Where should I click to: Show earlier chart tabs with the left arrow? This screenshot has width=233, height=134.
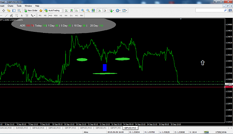228,128
